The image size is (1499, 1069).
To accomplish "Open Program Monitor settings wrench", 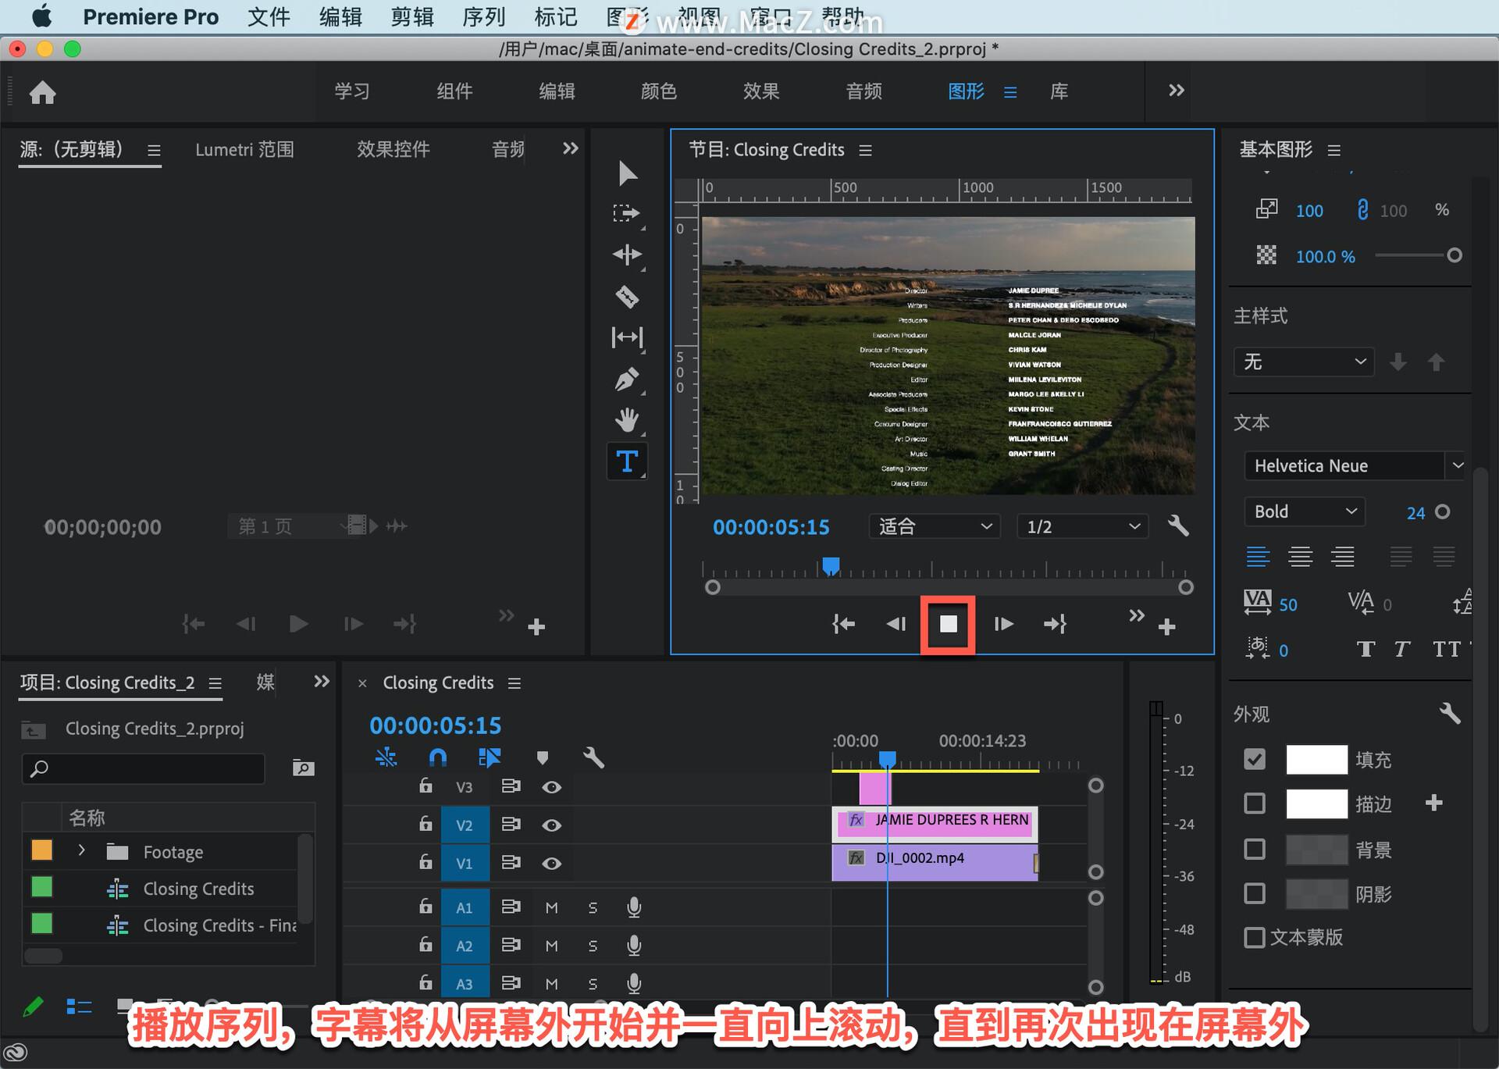I will click(1178, 526).
